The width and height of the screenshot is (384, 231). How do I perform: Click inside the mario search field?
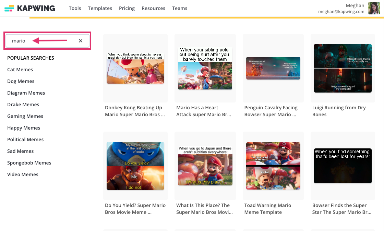[45, 41]
